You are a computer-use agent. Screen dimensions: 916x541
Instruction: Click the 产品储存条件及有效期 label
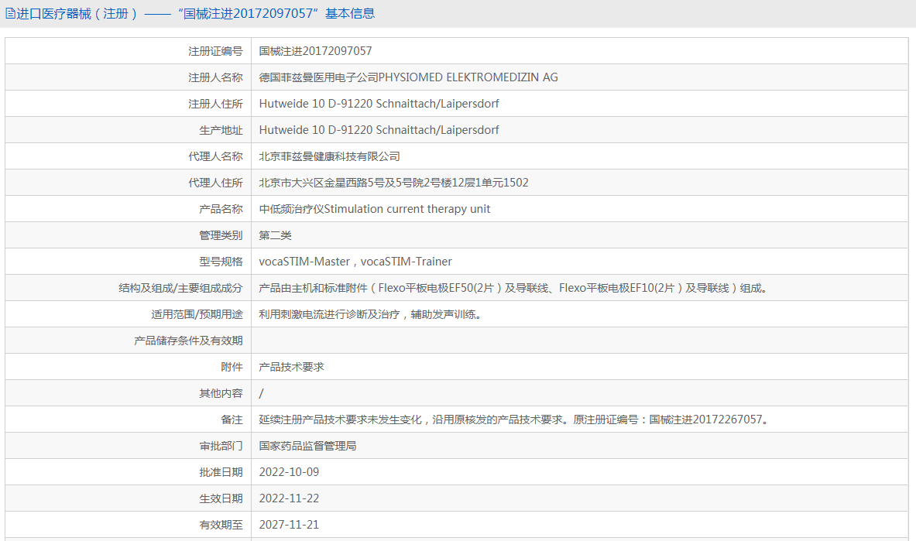click(x=188, y=341)
